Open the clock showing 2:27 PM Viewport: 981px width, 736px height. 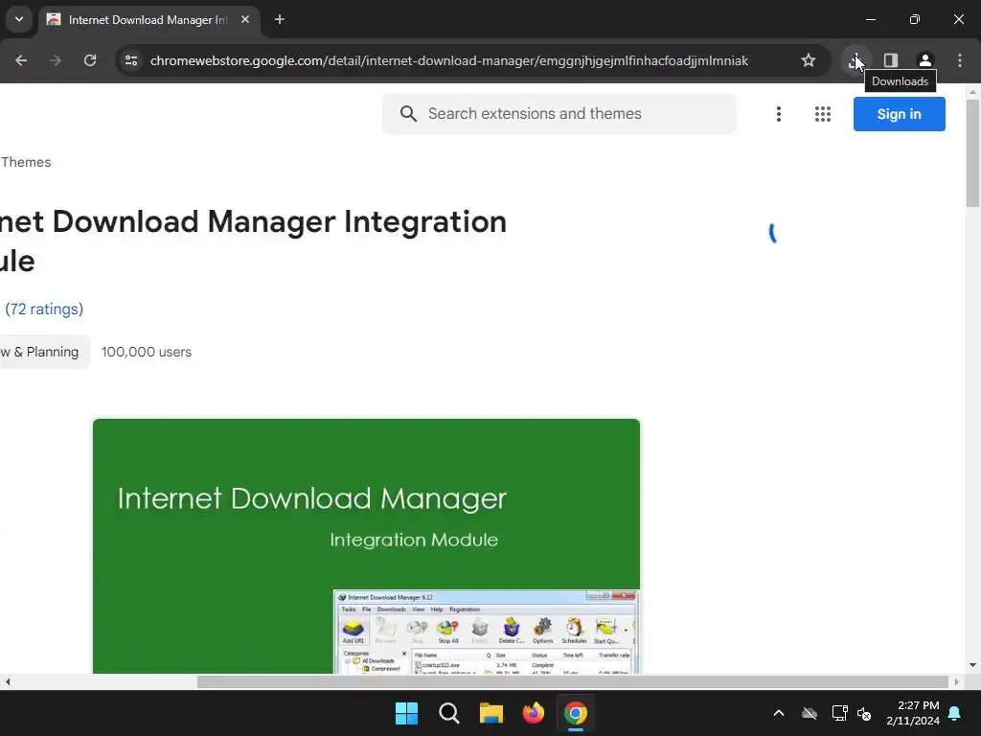913,713
